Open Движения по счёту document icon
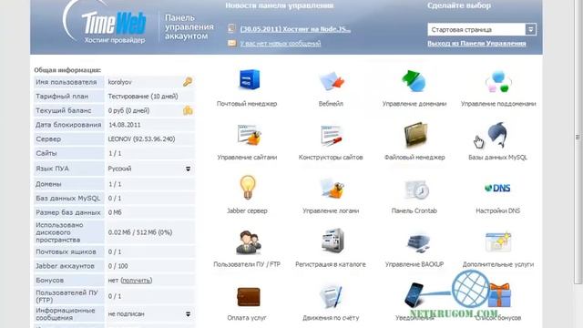The height and width of the screenshot is (328, 583). (331, 296)
